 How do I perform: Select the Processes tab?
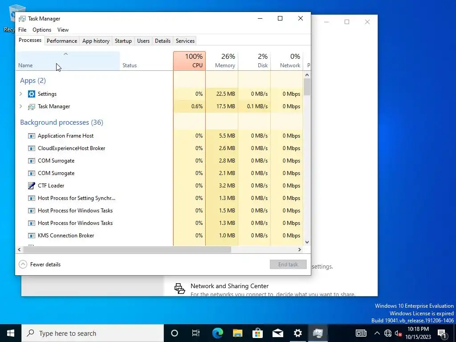click(x=30, y=40)
